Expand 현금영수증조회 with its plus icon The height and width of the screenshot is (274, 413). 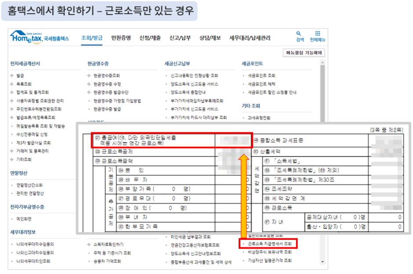coord(90,75)
